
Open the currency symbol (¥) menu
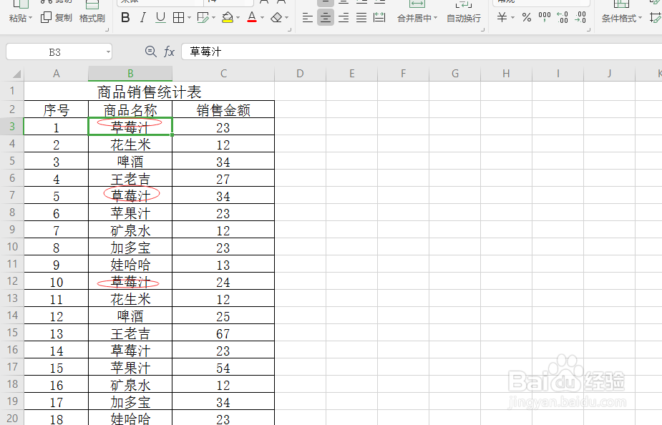[x=512, y=18]
